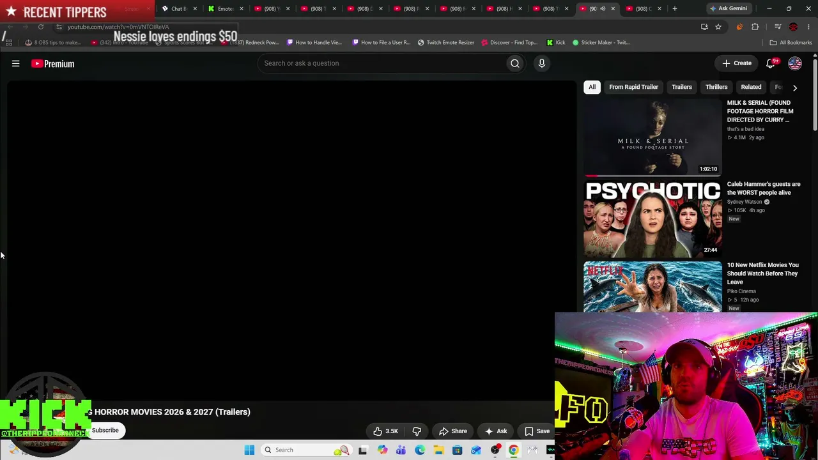This screenshot has height=460, width=818.
Task: Open title 'MILK & SERIAL (FOUND FOOTAGE HORROR FILM'
Action: (x=760, y=111)
